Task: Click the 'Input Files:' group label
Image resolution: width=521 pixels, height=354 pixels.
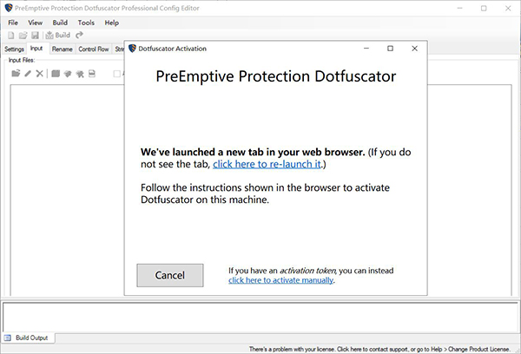Action: [22, 60]
